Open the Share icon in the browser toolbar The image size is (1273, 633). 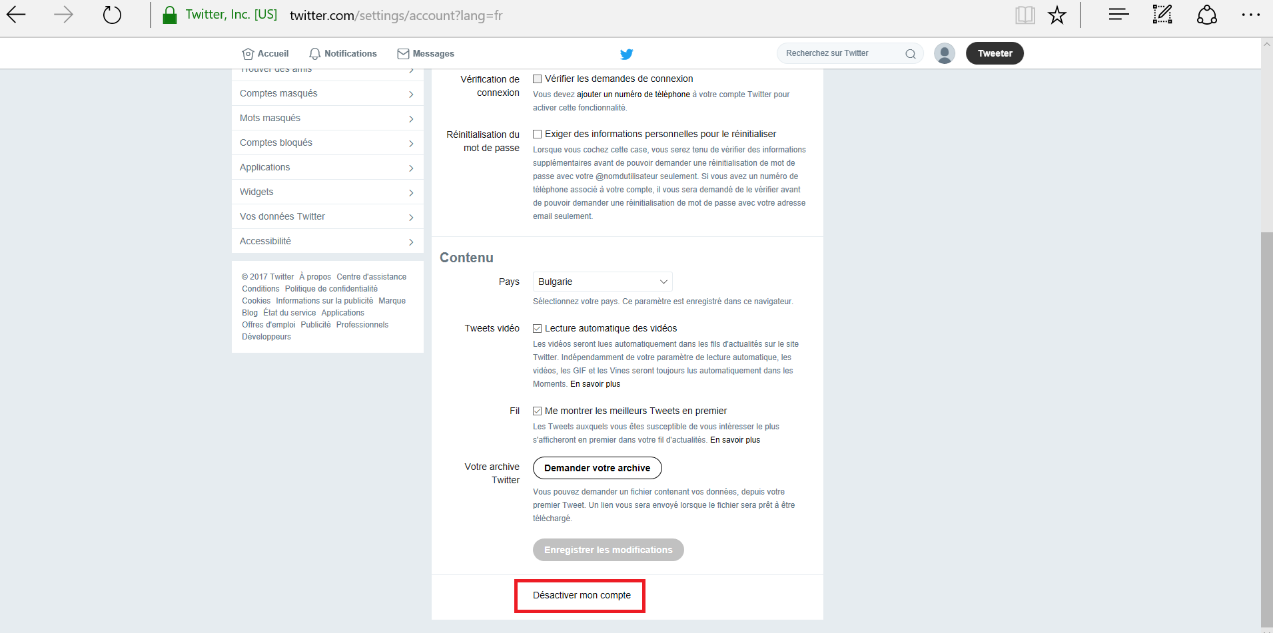click(x=1207, y=14)
